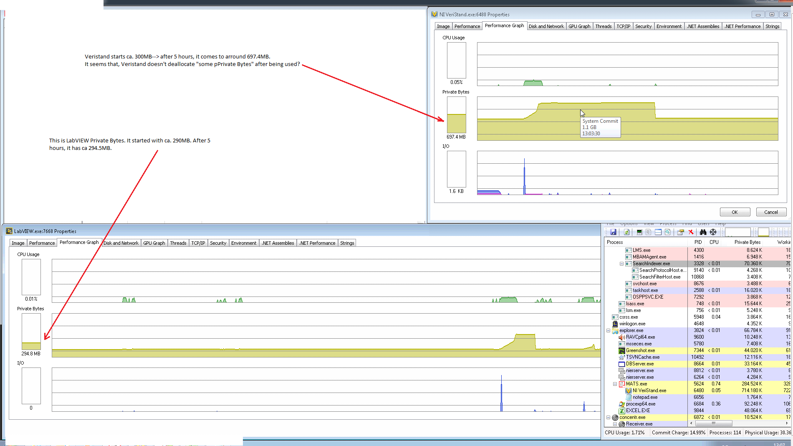Click the NI VeriStand.exe process icon
This screenshot has width=793, height=446.
tap(629, 390)
